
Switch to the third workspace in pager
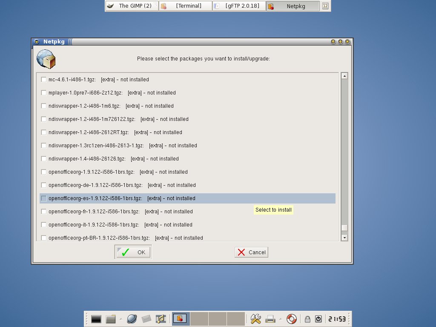coord(218,318)
